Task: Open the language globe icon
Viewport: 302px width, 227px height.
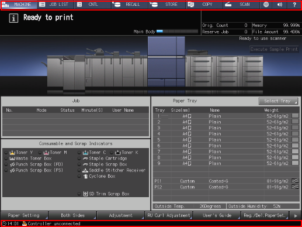Action: pos(266,4)
